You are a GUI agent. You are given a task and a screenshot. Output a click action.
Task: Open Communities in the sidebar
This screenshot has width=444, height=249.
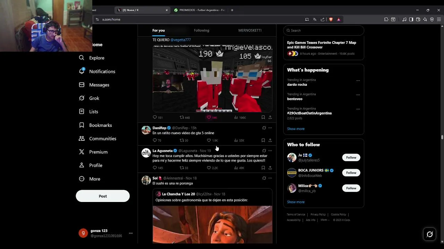pyautogui.click(x=97, y=138)
